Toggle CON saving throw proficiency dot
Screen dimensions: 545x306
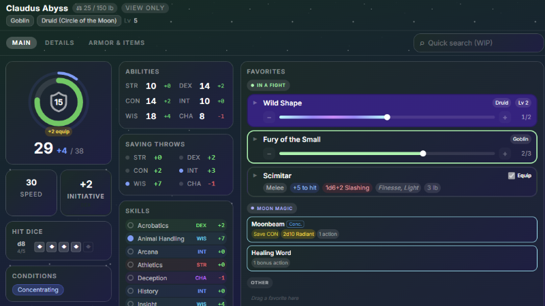click(x=127, y=171)
